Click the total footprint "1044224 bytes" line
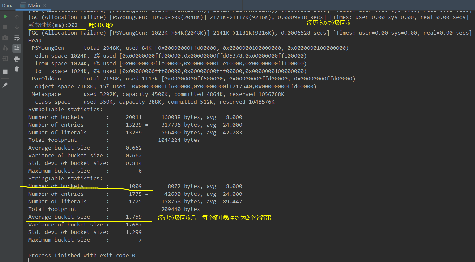Viewport: 475px width, 262px height. (114, 140)
